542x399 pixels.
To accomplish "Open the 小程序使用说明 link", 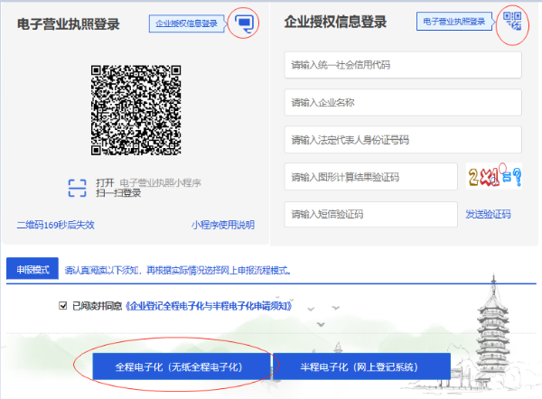I will (223, 225).
